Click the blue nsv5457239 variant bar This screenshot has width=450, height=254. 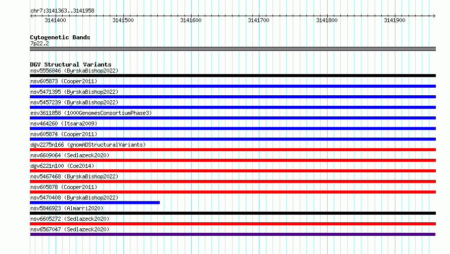coord(233,107)
